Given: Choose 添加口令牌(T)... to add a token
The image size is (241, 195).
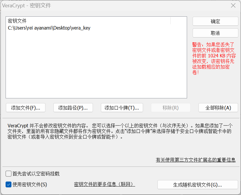Looking at the screenshot, I should tap(122, 108).
